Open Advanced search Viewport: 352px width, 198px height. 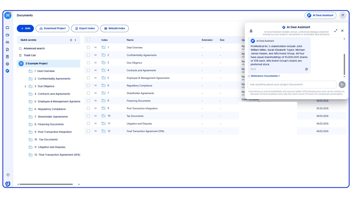[x=34, y=48]
